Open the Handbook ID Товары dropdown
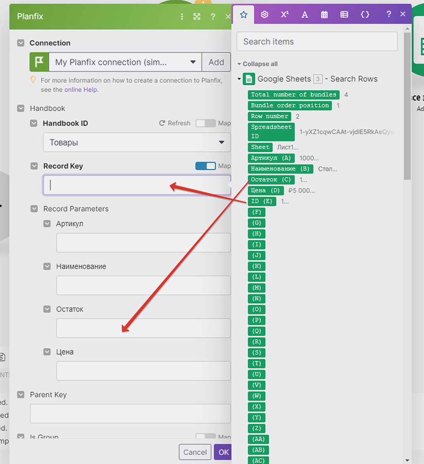The image size is (424, 464). pos(137,142)
